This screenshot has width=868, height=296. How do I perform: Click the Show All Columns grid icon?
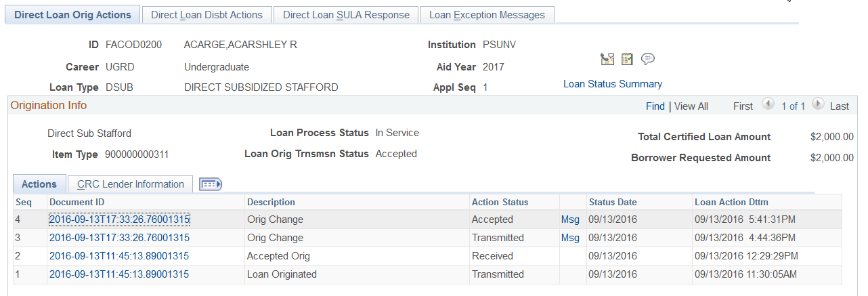point(211,184)
